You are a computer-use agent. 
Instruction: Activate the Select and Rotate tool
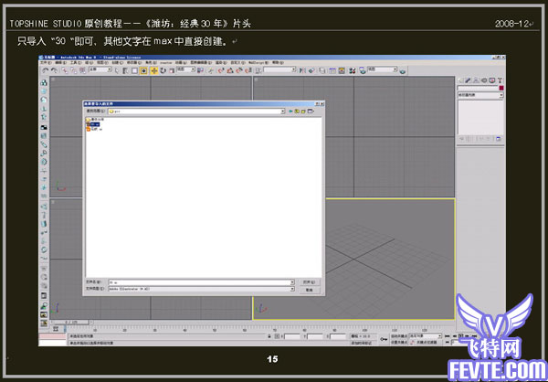163,70
